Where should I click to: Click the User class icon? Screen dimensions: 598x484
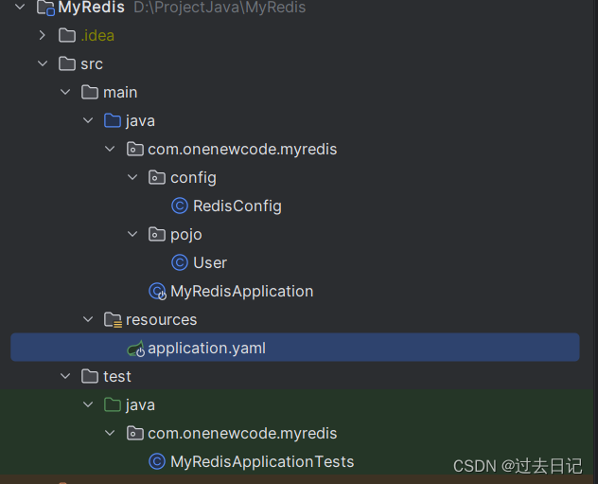[x=179, y=262]
